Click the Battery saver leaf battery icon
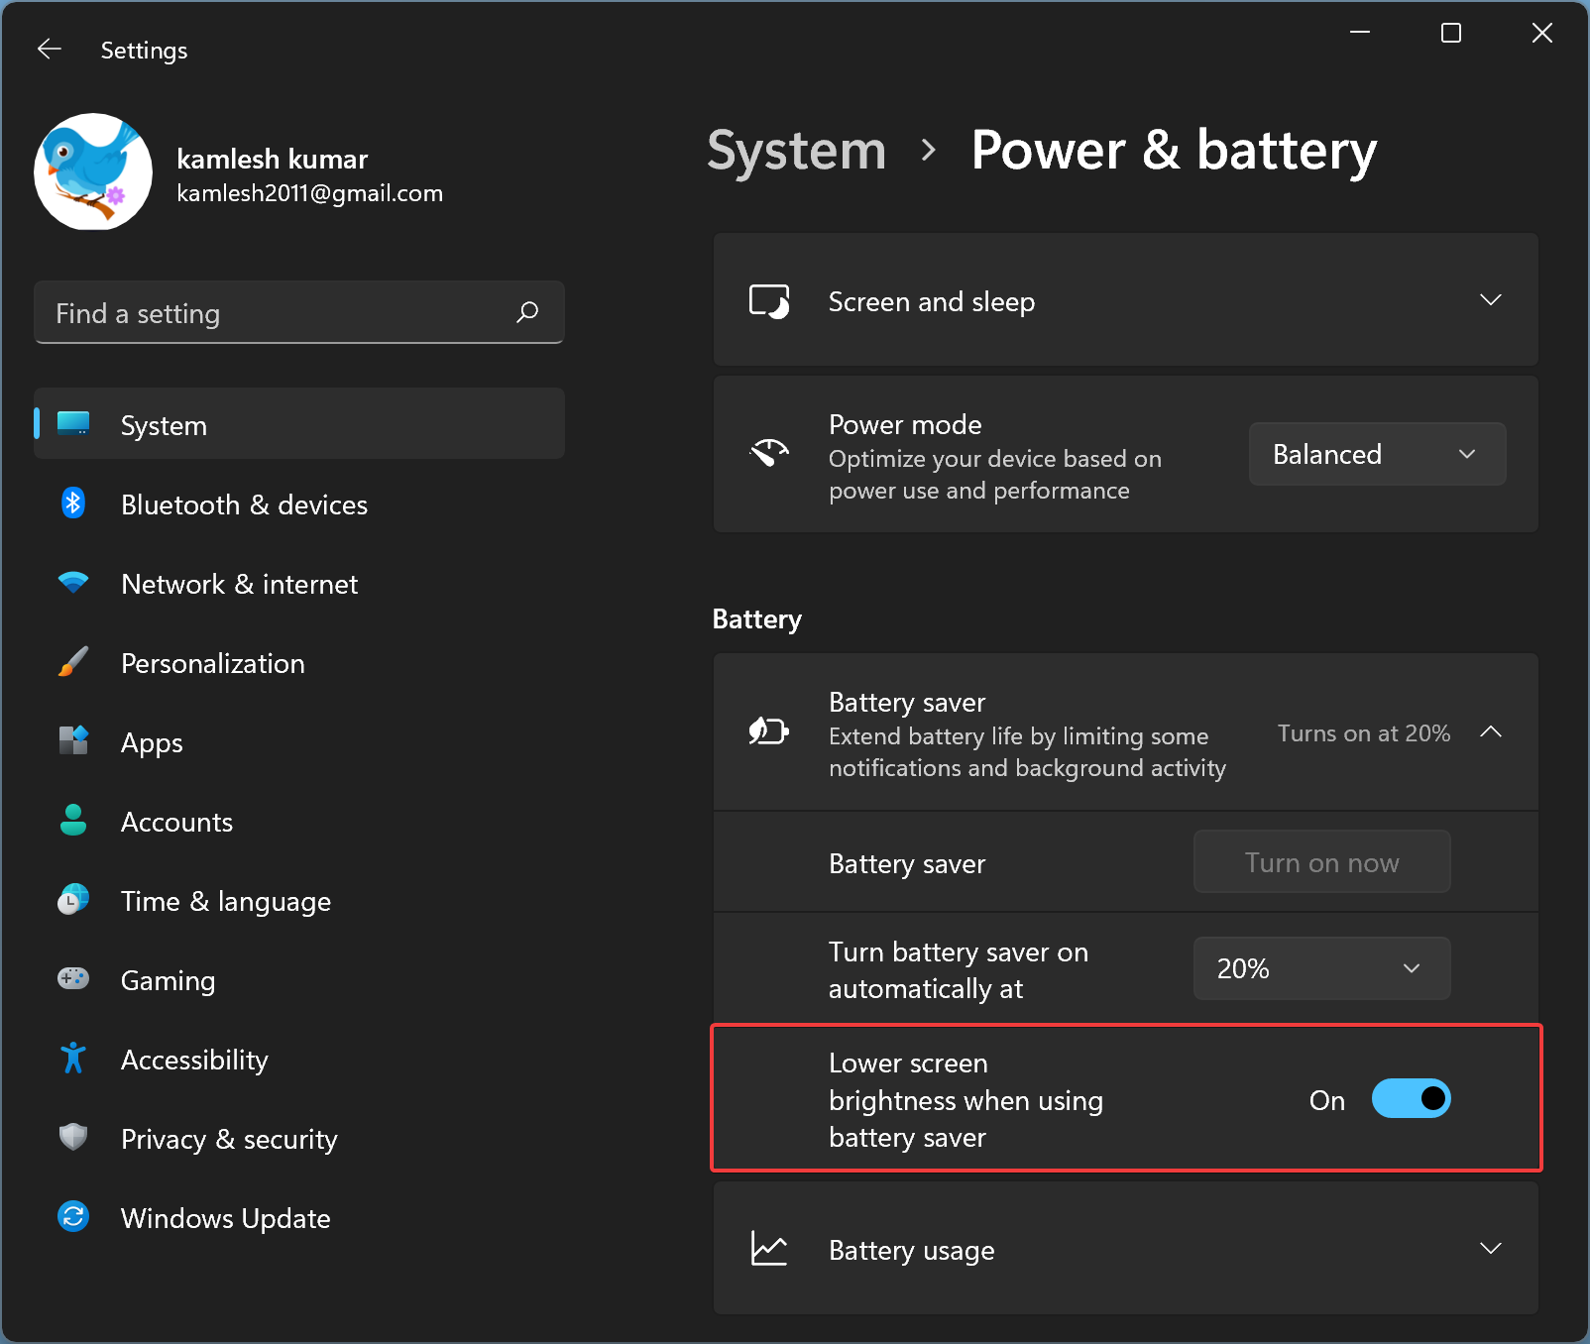 click(x=769, y=731)
